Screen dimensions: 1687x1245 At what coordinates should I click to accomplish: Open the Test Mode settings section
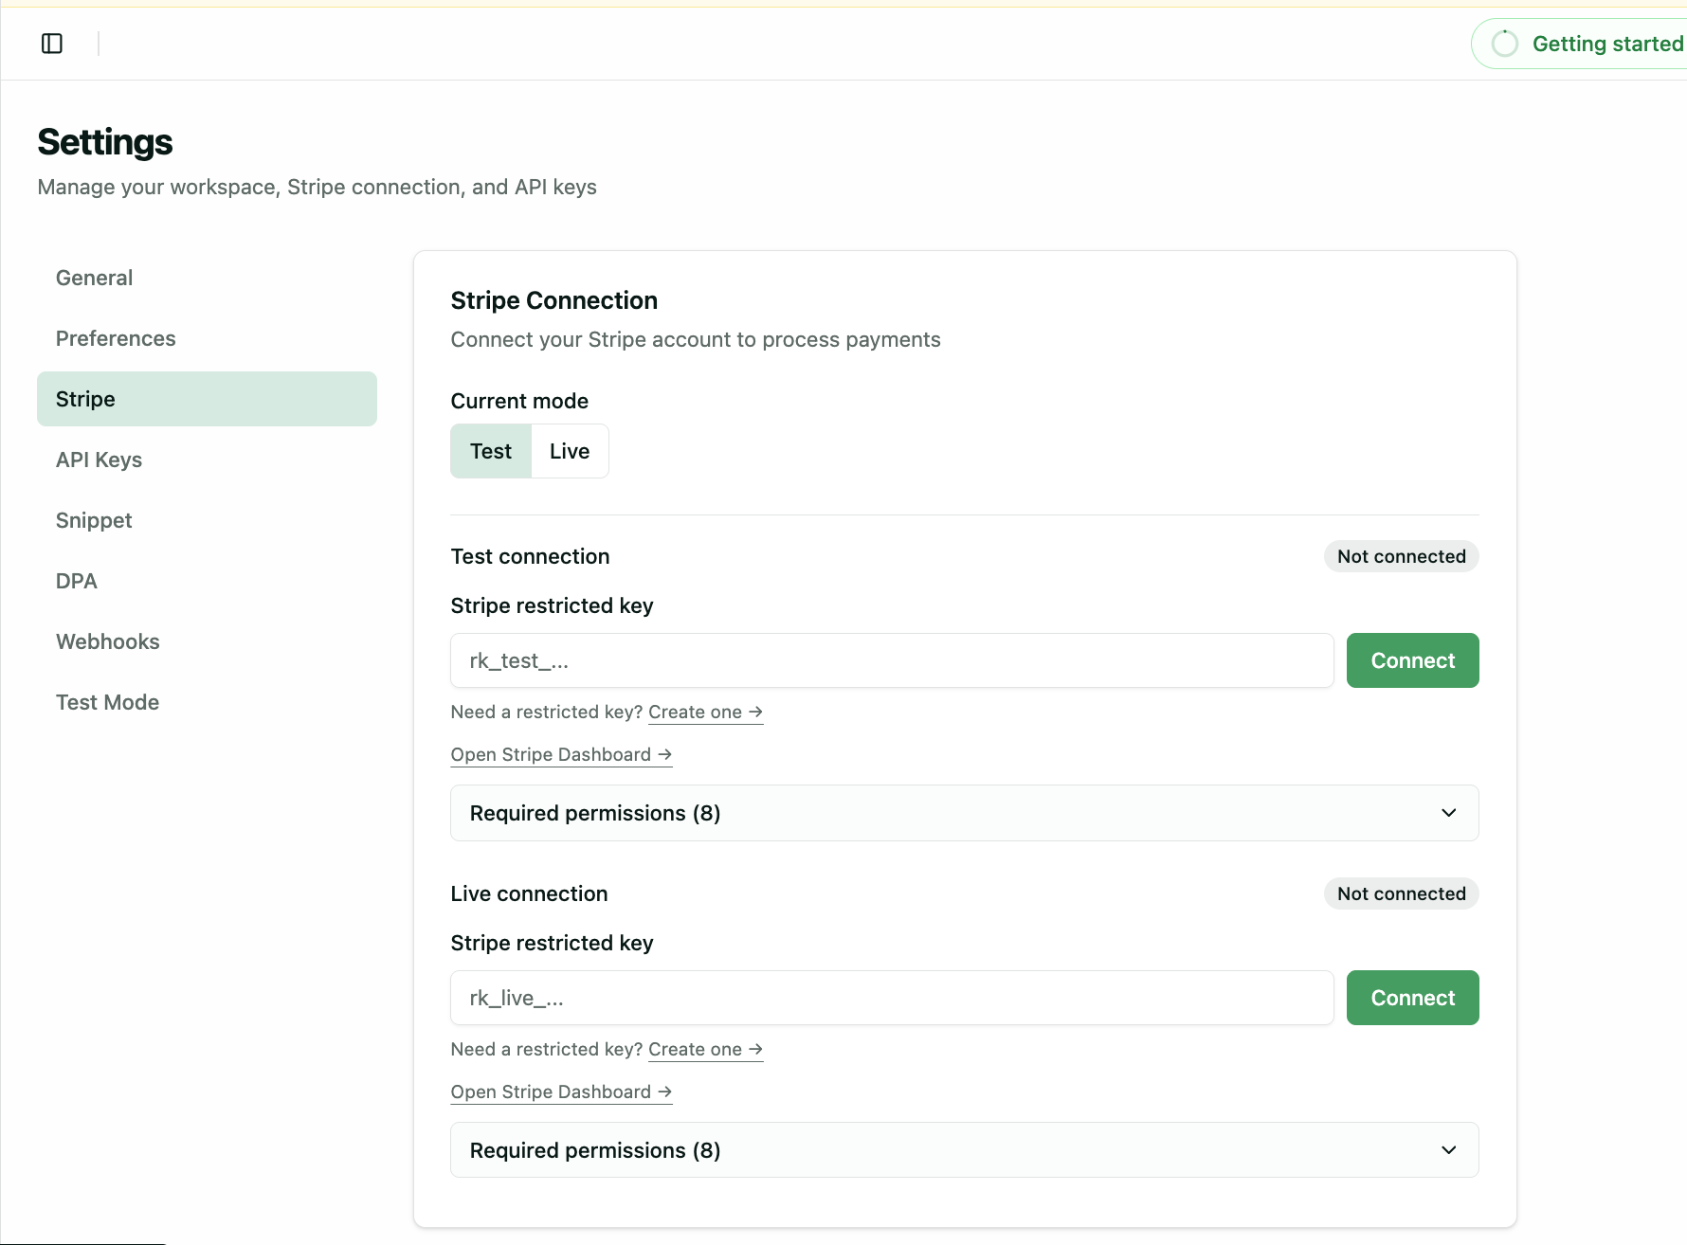[x=207, y=702]
